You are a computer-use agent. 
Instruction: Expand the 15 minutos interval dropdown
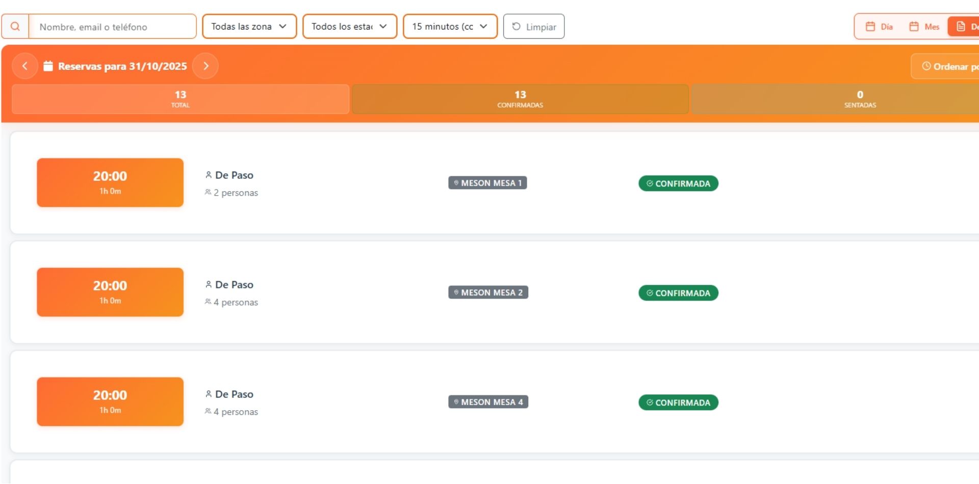point(450,26)
